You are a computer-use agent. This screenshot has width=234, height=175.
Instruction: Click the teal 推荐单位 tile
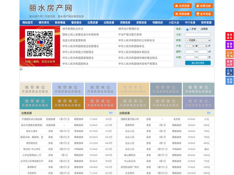35,103
